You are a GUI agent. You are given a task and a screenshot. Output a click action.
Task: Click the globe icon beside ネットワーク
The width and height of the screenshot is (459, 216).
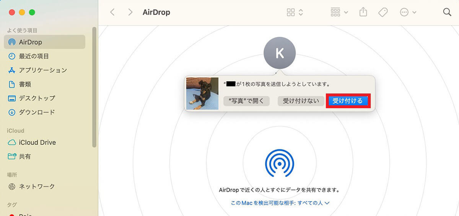pos(12,187)
